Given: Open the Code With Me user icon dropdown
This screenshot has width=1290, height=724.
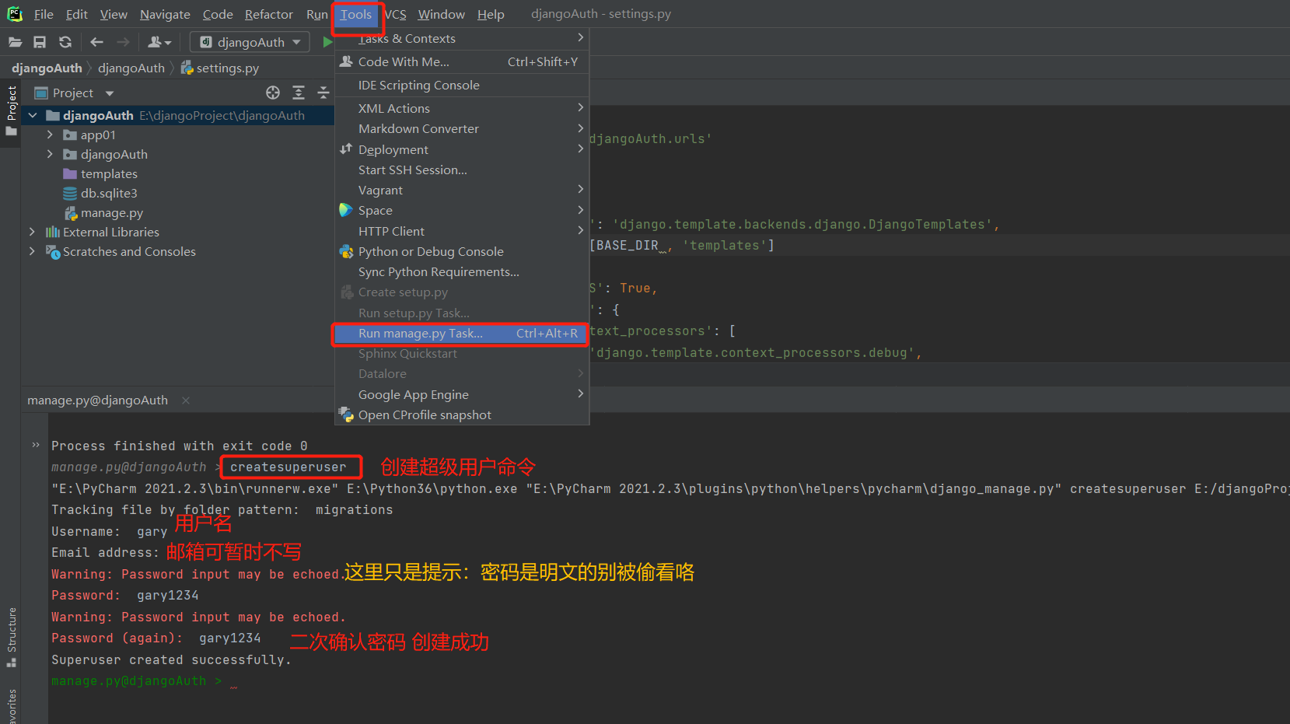Looking at the screenshot, I should [159, 42].
